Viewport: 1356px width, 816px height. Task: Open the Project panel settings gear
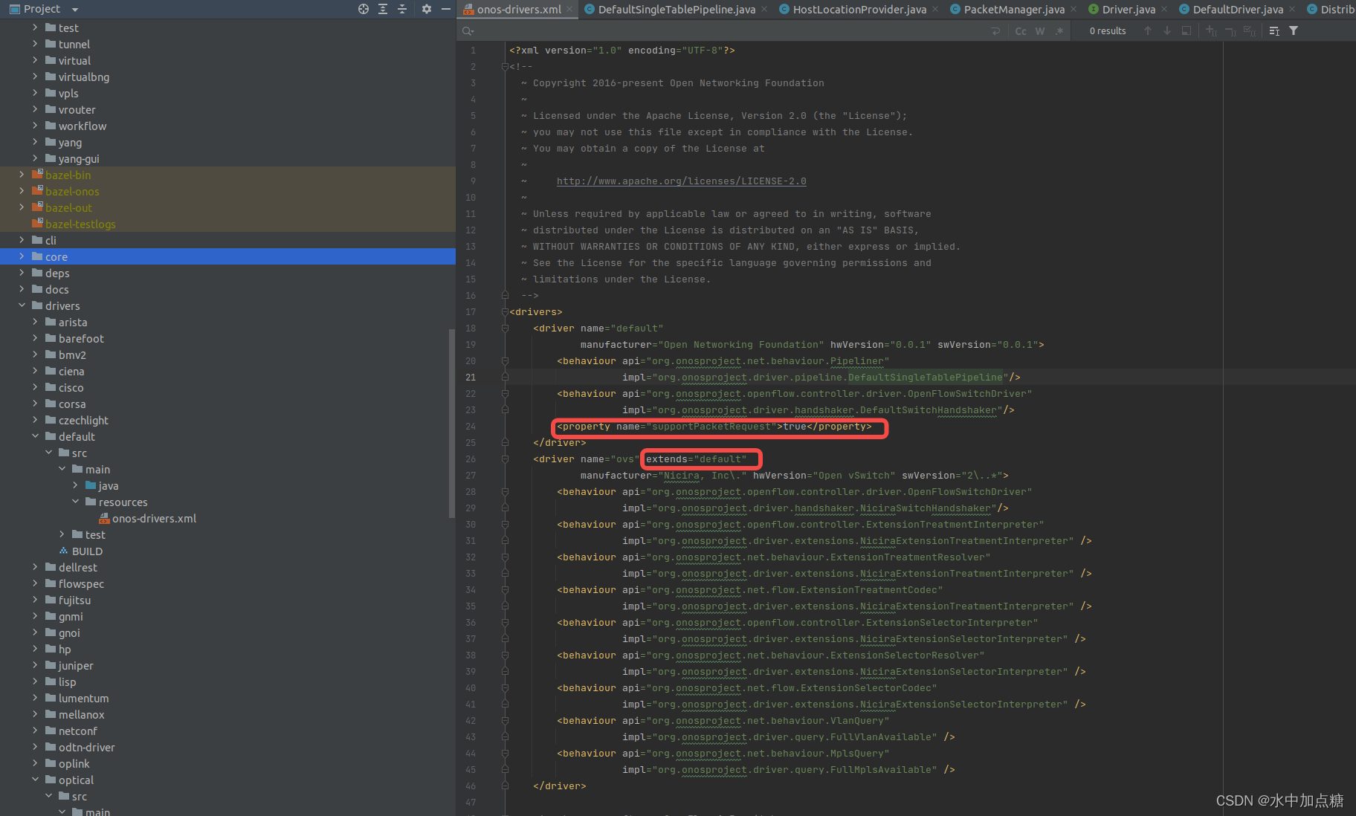pyautogui.click(x=427, y=9)
